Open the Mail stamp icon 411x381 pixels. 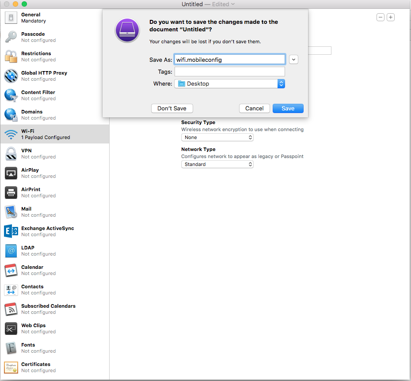11,212
